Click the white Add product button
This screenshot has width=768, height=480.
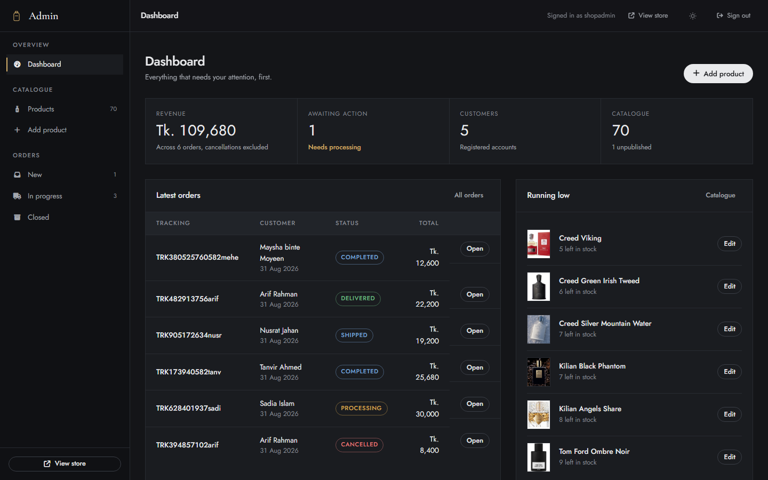718,74
